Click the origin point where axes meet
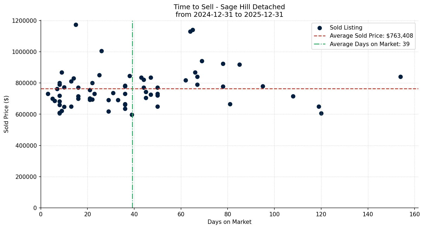This screenshot has height=229, width=424. click(x=41, y=208)
